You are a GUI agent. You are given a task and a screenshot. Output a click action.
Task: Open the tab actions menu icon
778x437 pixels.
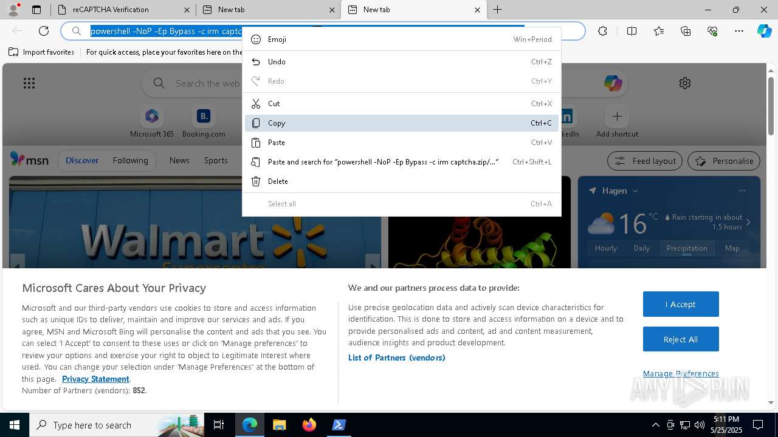pyautogui.click(x=36, y=10)
